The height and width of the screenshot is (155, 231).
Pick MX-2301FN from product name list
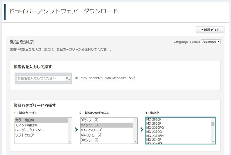(178, 136)
